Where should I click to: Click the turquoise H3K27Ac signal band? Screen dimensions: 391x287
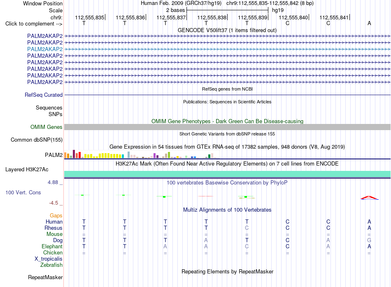click(227, 174)
